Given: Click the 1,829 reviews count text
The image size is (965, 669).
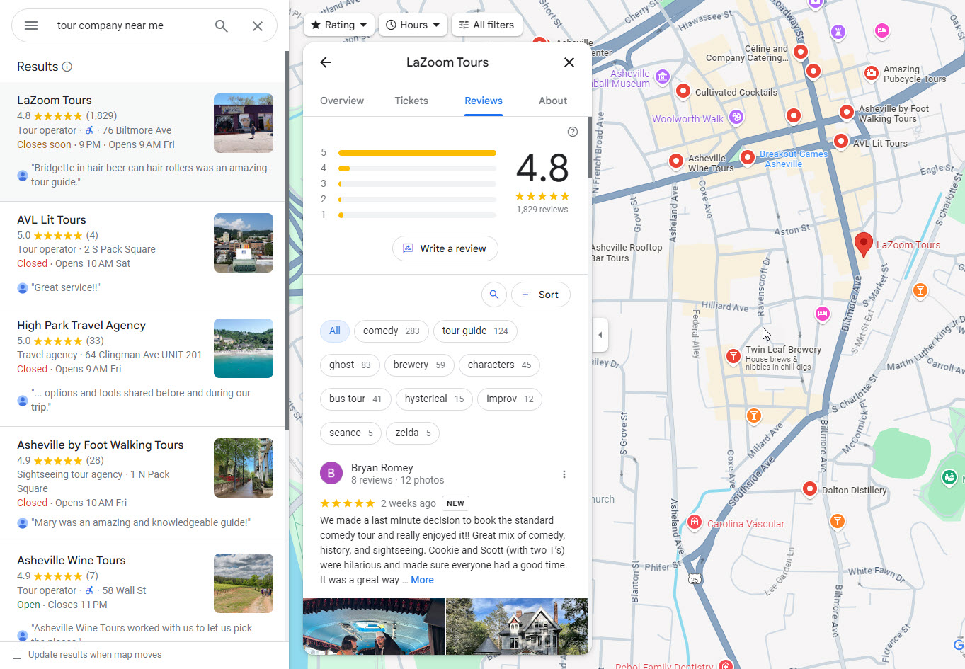Looking at the screenshot, I should 542,210.
